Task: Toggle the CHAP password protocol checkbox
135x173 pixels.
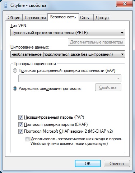Action: tap(20, 124)
